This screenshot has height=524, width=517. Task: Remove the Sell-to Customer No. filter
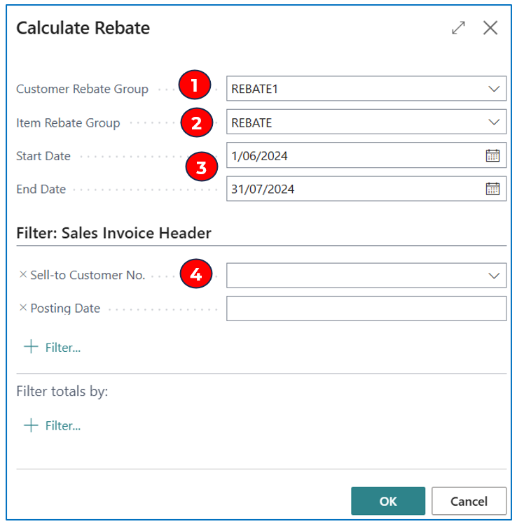[22, 275]
